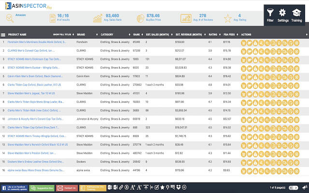Sort by the Brand column

(82, 35)
